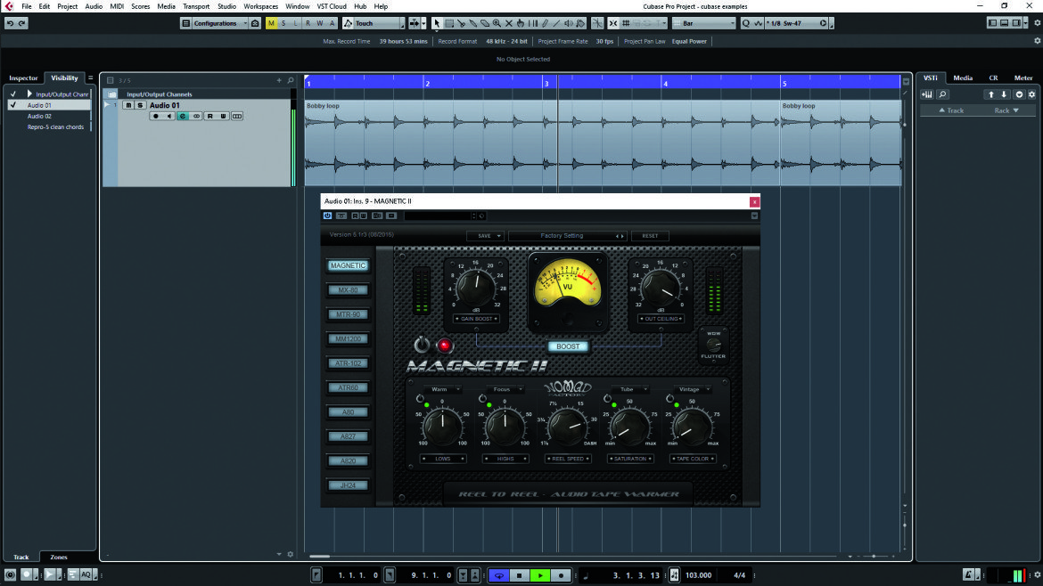Toggle the BOOST switch on MAGNETIC II
The height and width of the screenshot is (586, 1043).
pyautogui.click(x=567, y=346)
